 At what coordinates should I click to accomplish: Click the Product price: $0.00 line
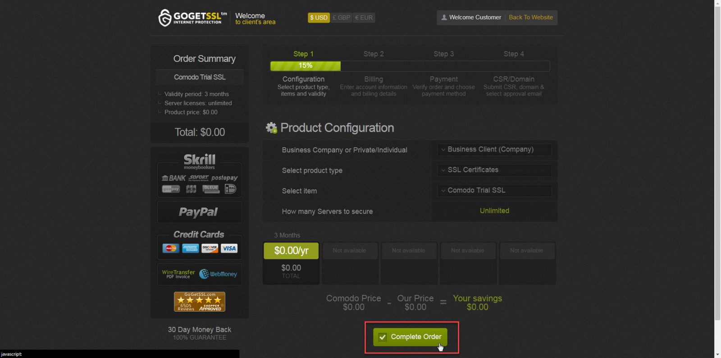(x=191, y=112)
